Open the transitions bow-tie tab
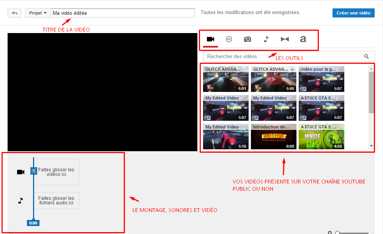This screenshot has width=383, height=234. pos(285,39)
